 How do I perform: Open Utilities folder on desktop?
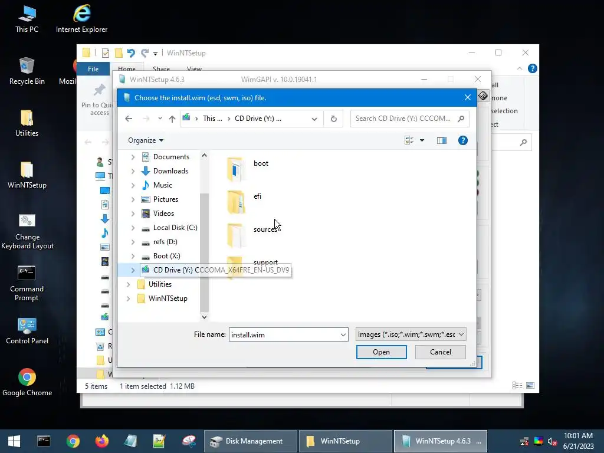point(27,123)
